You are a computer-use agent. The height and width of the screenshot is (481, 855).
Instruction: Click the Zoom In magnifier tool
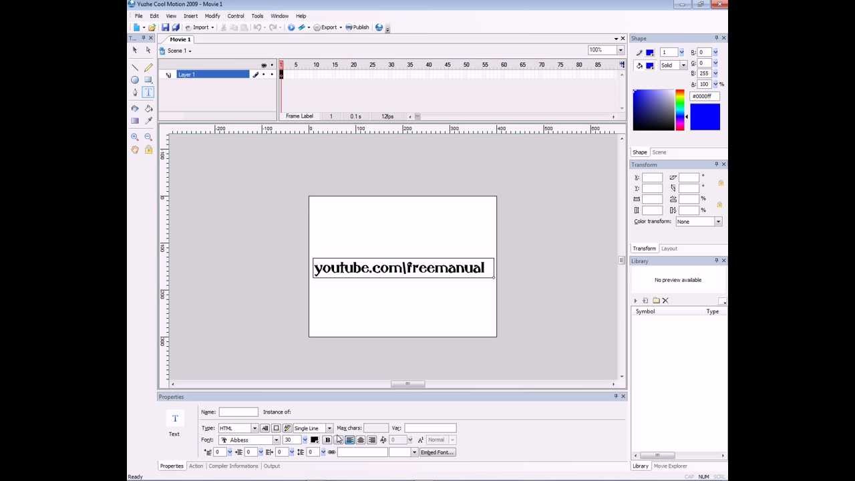click(x=135, y=137)
